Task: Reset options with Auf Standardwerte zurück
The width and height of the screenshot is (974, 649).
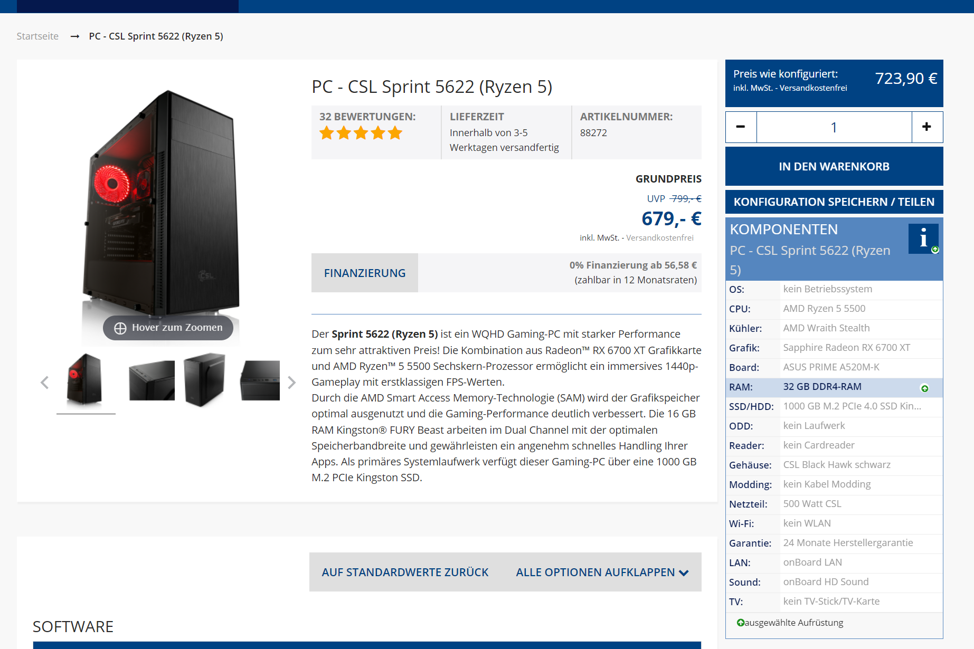Action: (x=405, y=572)
